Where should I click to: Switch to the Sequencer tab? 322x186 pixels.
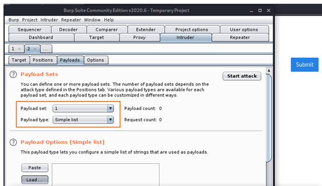coord(29,29)
